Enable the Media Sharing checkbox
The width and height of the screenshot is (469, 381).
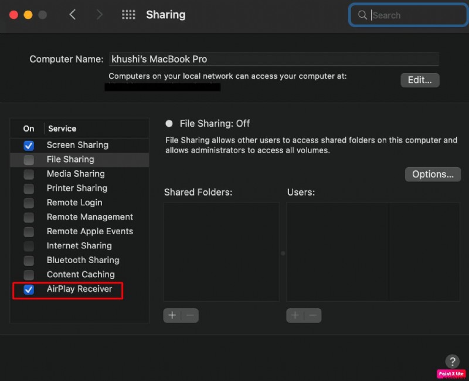[x=29, y=174]
